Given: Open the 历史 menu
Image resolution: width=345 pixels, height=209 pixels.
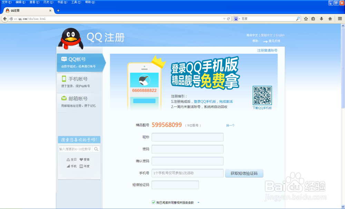Looking at the screenshot, I should click(x=48, y=2).
